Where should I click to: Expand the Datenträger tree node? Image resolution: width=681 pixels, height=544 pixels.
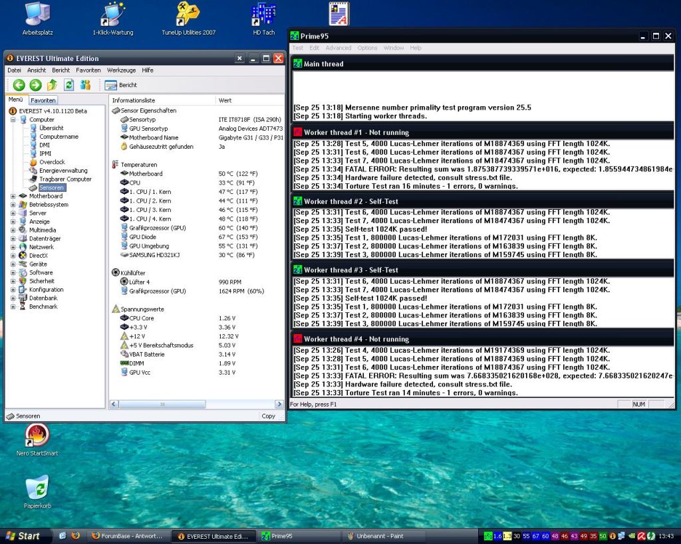click(x=13, y=238)
